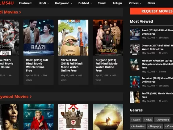Select the Adult genre tag
The height and width of the screenshot is (130, 173).
(148, 120)
